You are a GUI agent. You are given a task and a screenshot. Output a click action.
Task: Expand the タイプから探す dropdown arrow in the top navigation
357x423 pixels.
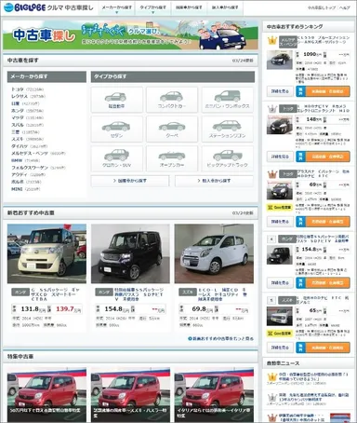[x=152, y=13]
